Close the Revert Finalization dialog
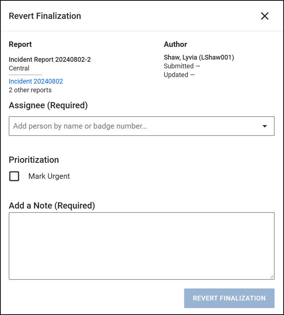This screenshot has height=315, width=284. click(x=265, y=16)
